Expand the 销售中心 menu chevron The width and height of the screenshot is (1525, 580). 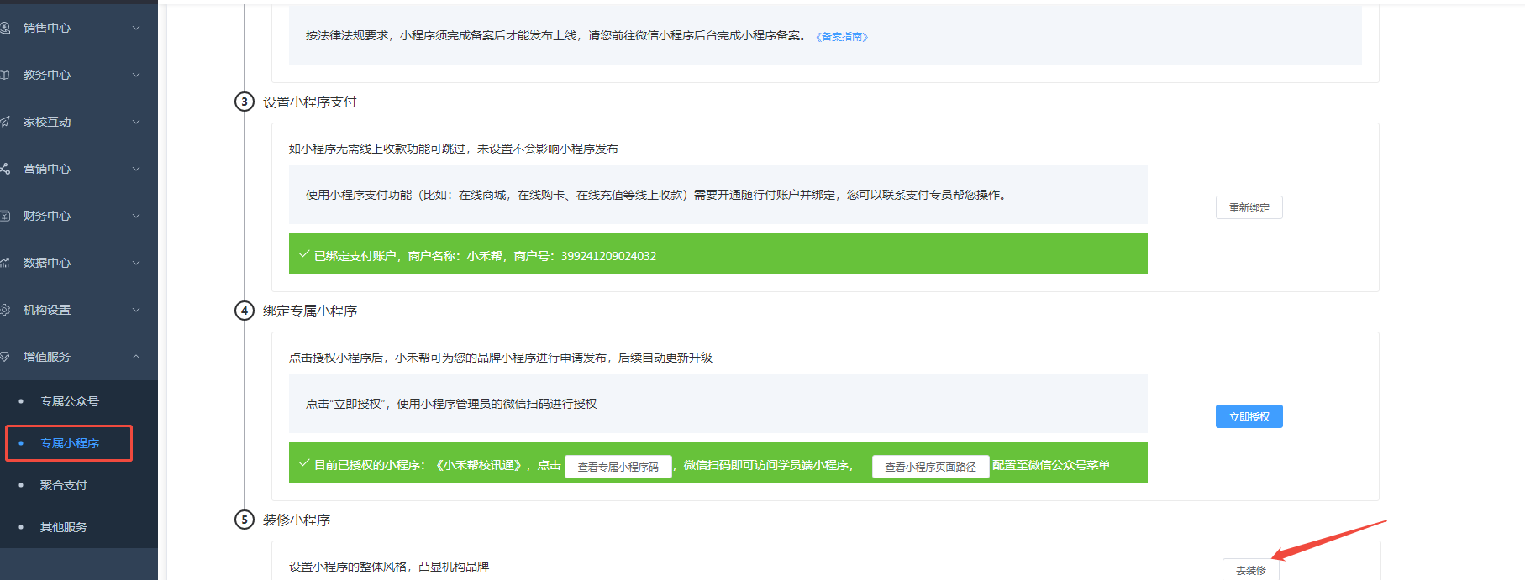coord(136,28)
